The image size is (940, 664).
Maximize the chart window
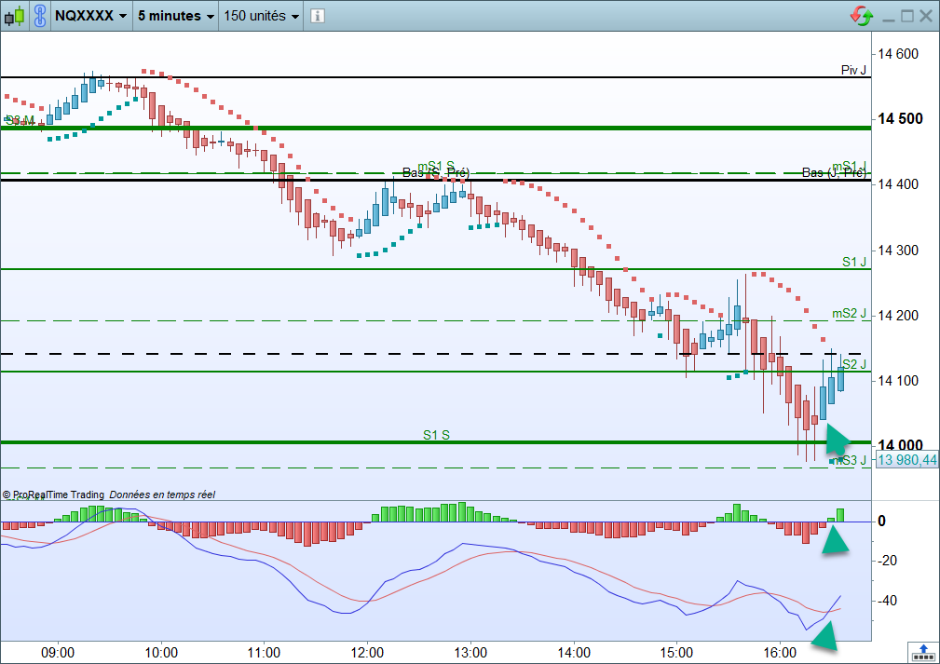pyautogui.click(x=907, y=16)
